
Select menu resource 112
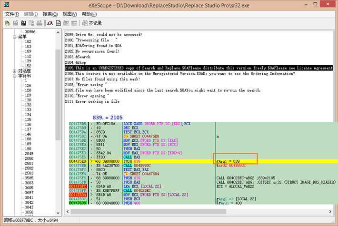click(28, 56)
